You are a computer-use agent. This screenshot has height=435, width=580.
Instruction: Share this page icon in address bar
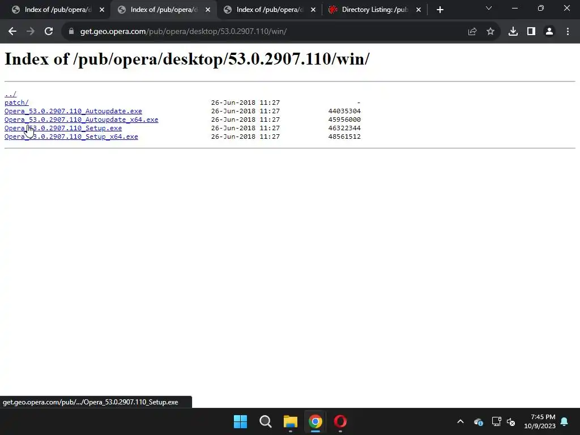point(472,32)
